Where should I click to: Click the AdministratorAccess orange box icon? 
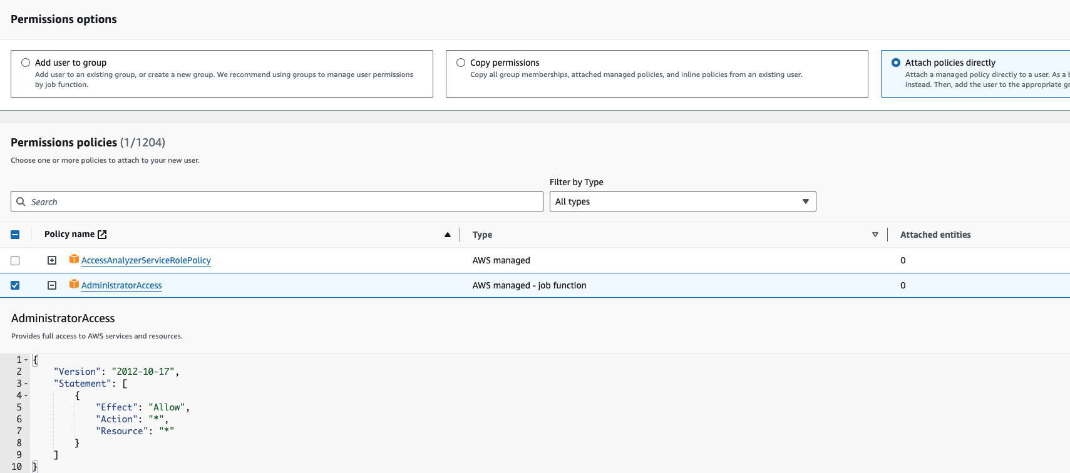(x=74, y=284)
